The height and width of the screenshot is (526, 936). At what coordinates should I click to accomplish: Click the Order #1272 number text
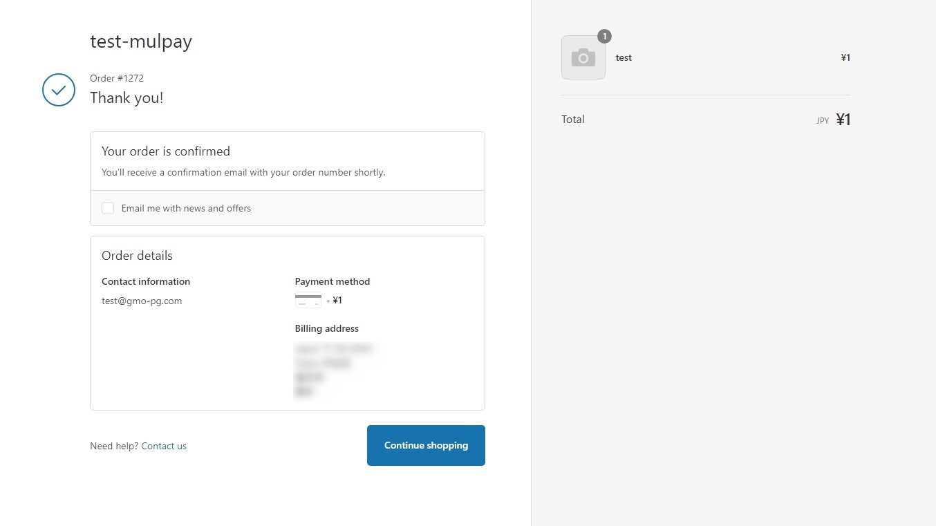point(117,78)
